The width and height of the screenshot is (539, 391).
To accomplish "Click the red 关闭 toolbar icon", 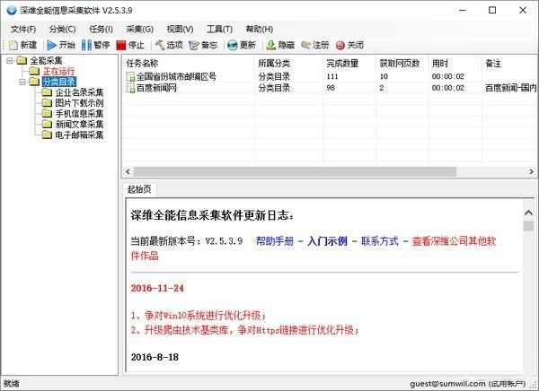I will click(340, 45).
